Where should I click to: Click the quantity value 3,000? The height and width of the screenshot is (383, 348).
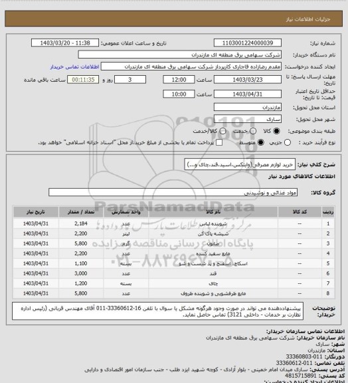coord(81,273)
